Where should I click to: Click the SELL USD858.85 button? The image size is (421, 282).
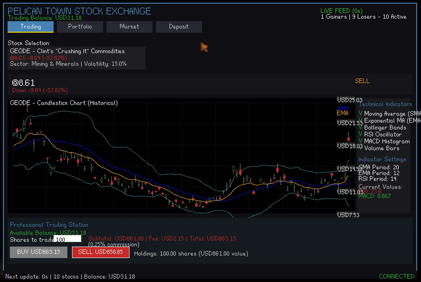pyautogui.click(x=101, y=252)
